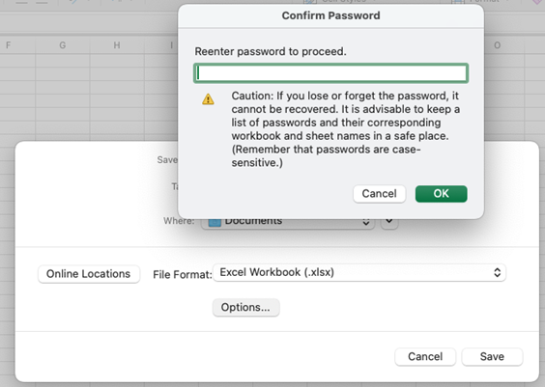545x387 pixels.
Task: Select column F header
Action: point(9,45)
